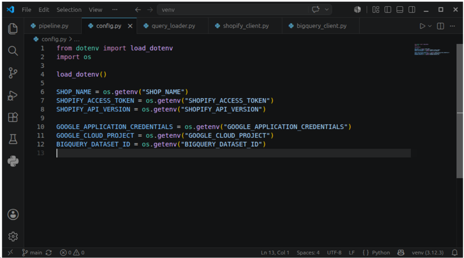This screenshot has width=464, height=258.
Task: Click GOOGLE_CLOUD_PROJECT variable on line 11
Action: (x=95, y=136)
